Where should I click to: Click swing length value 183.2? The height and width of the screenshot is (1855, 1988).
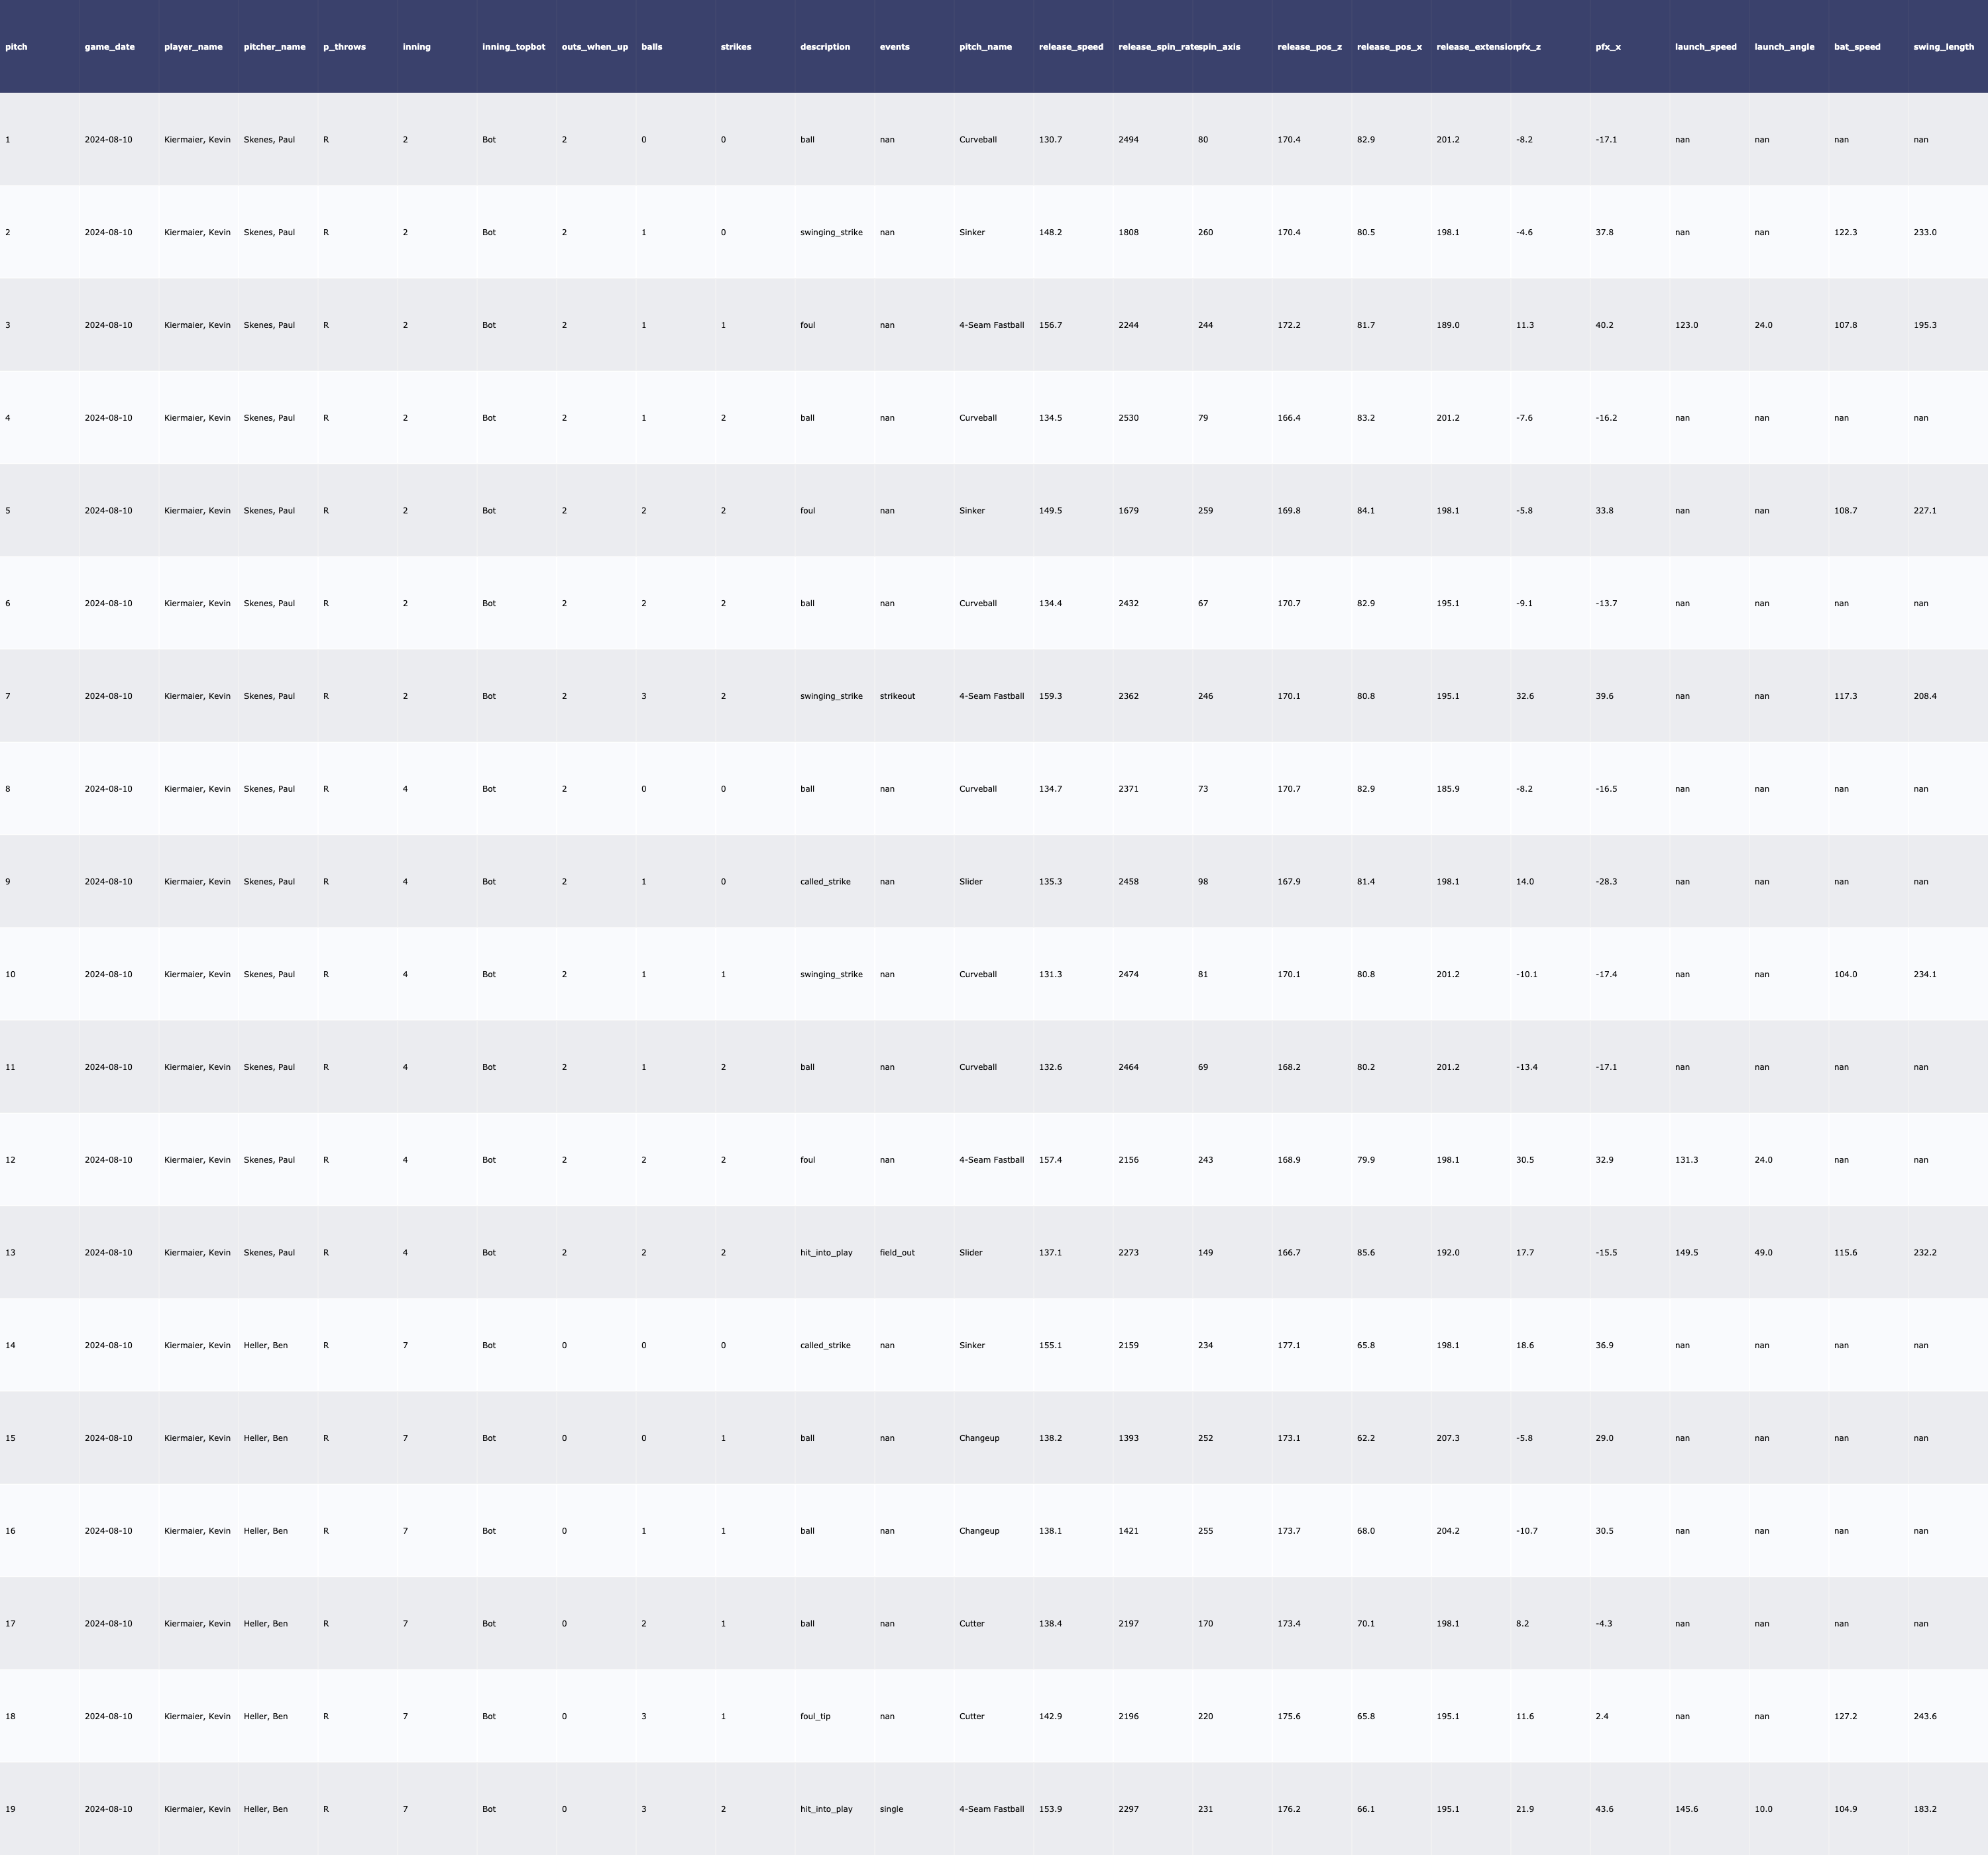pos(1924,1809)
